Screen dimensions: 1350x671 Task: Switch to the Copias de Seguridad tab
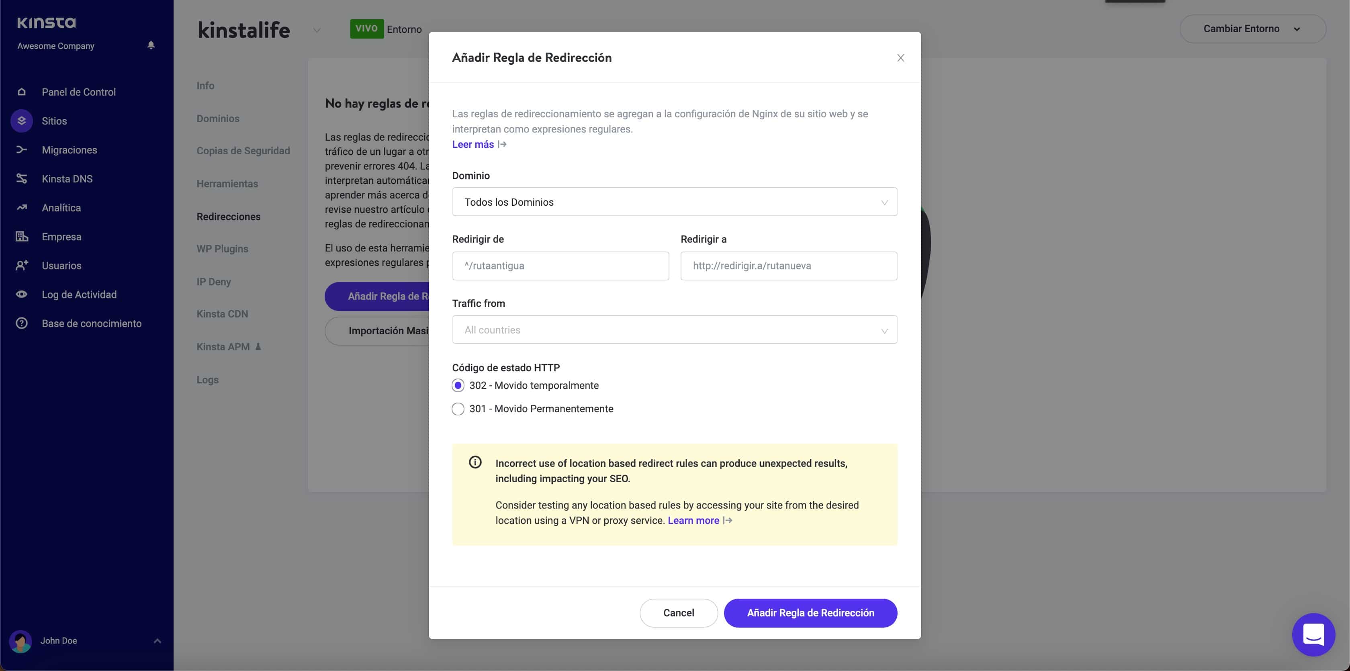click(x=243, y=150)
